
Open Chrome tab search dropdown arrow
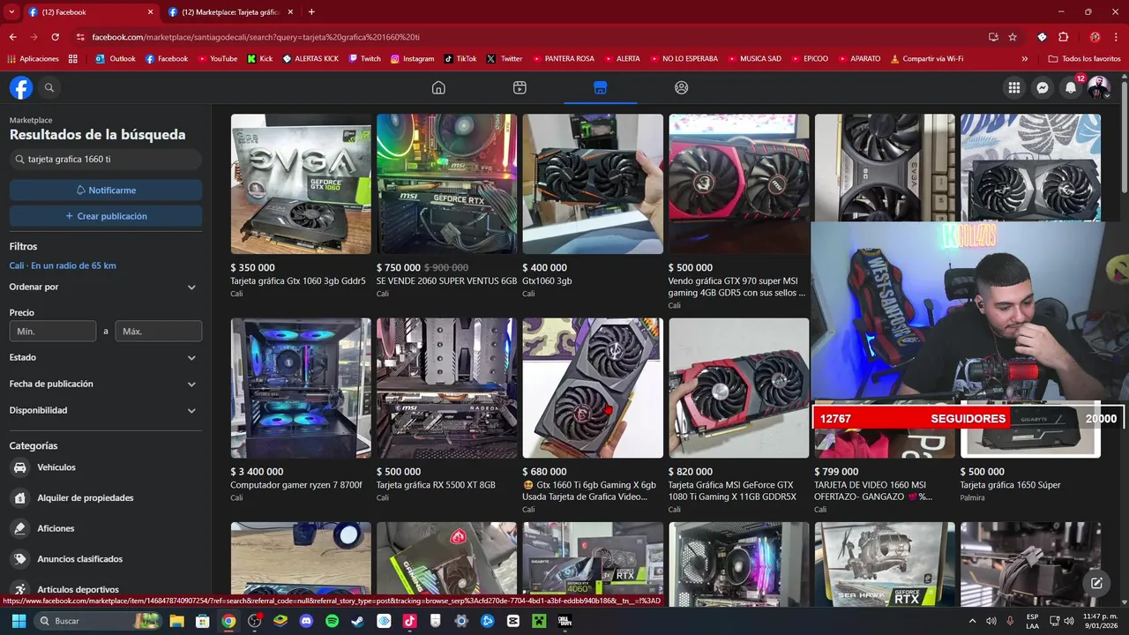click(x=11, y=11)
